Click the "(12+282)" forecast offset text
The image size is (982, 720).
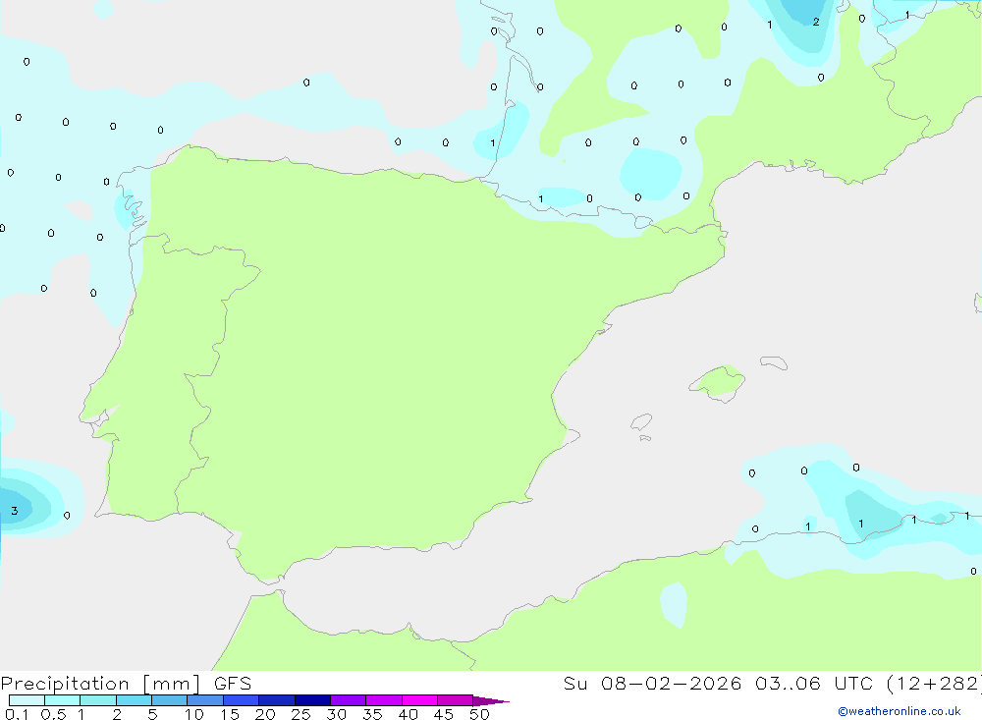pos(934,684)
